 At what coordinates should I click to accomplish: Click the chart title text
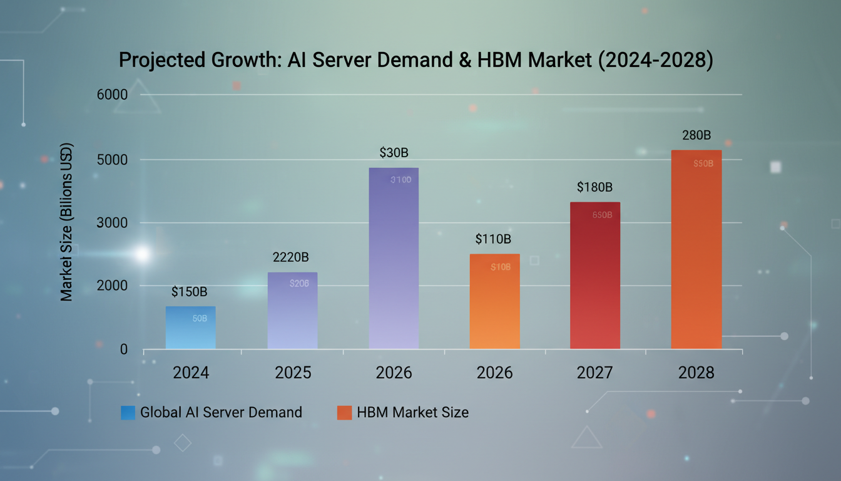pos(416,60)
